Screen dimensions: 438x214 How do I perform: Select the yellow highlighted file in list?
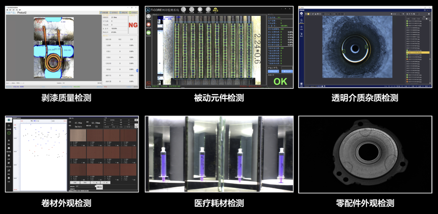coord(417,52)
